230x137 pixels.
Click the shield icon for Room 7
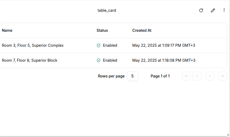[99, 60]
